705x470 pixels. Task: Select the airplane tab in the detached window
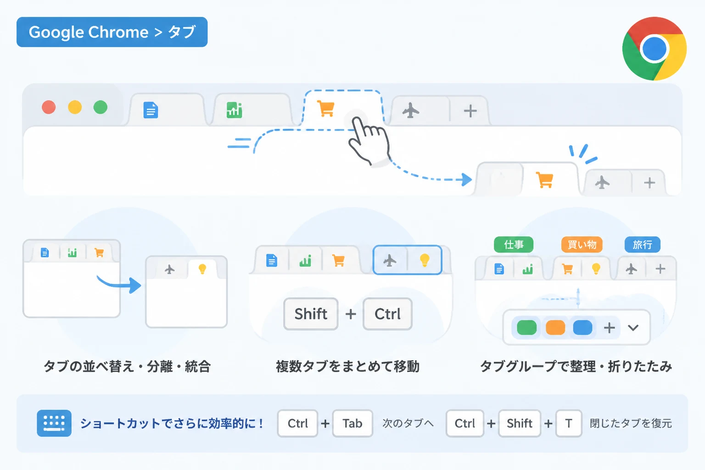click(x=170, y=269)
